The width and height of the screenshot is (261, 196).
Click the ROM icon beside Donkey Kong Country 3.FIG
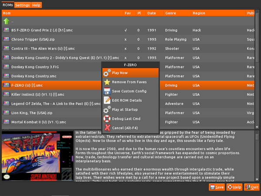tap(6, 67)
